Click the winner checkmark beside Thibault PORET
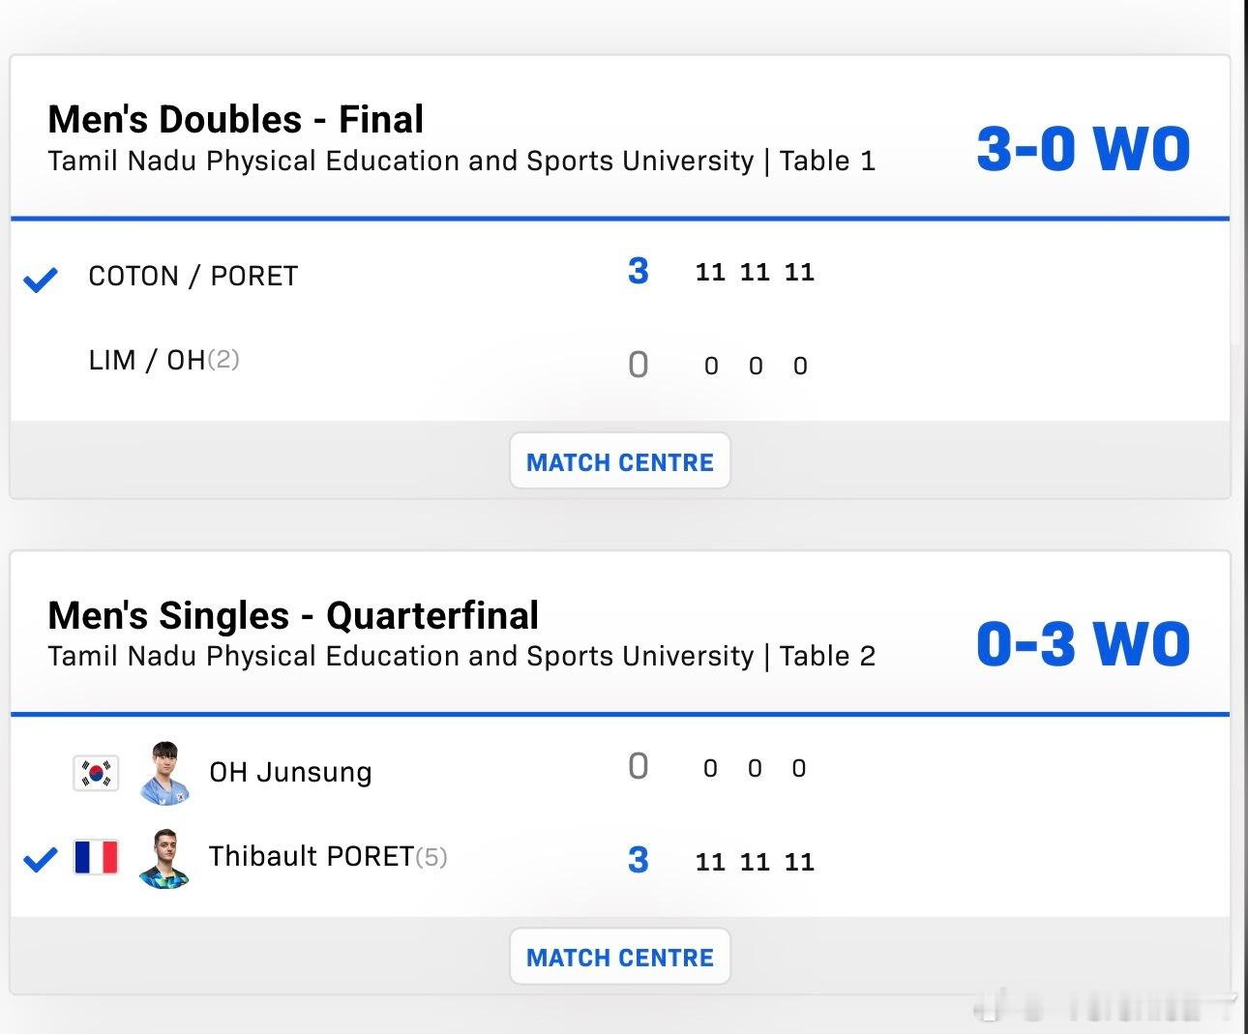The width and height of the screenshot is (1248, 1034). click(41, 859)
